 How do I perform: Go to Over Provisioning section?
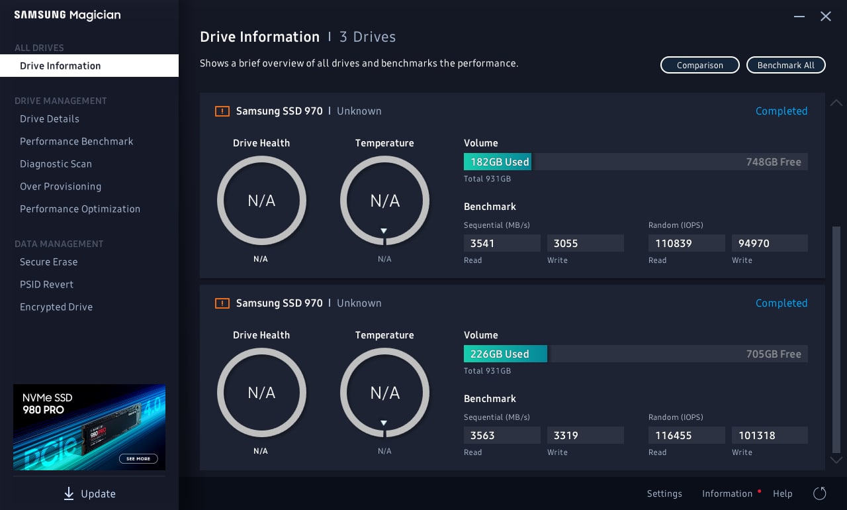(x=60, y=187)
